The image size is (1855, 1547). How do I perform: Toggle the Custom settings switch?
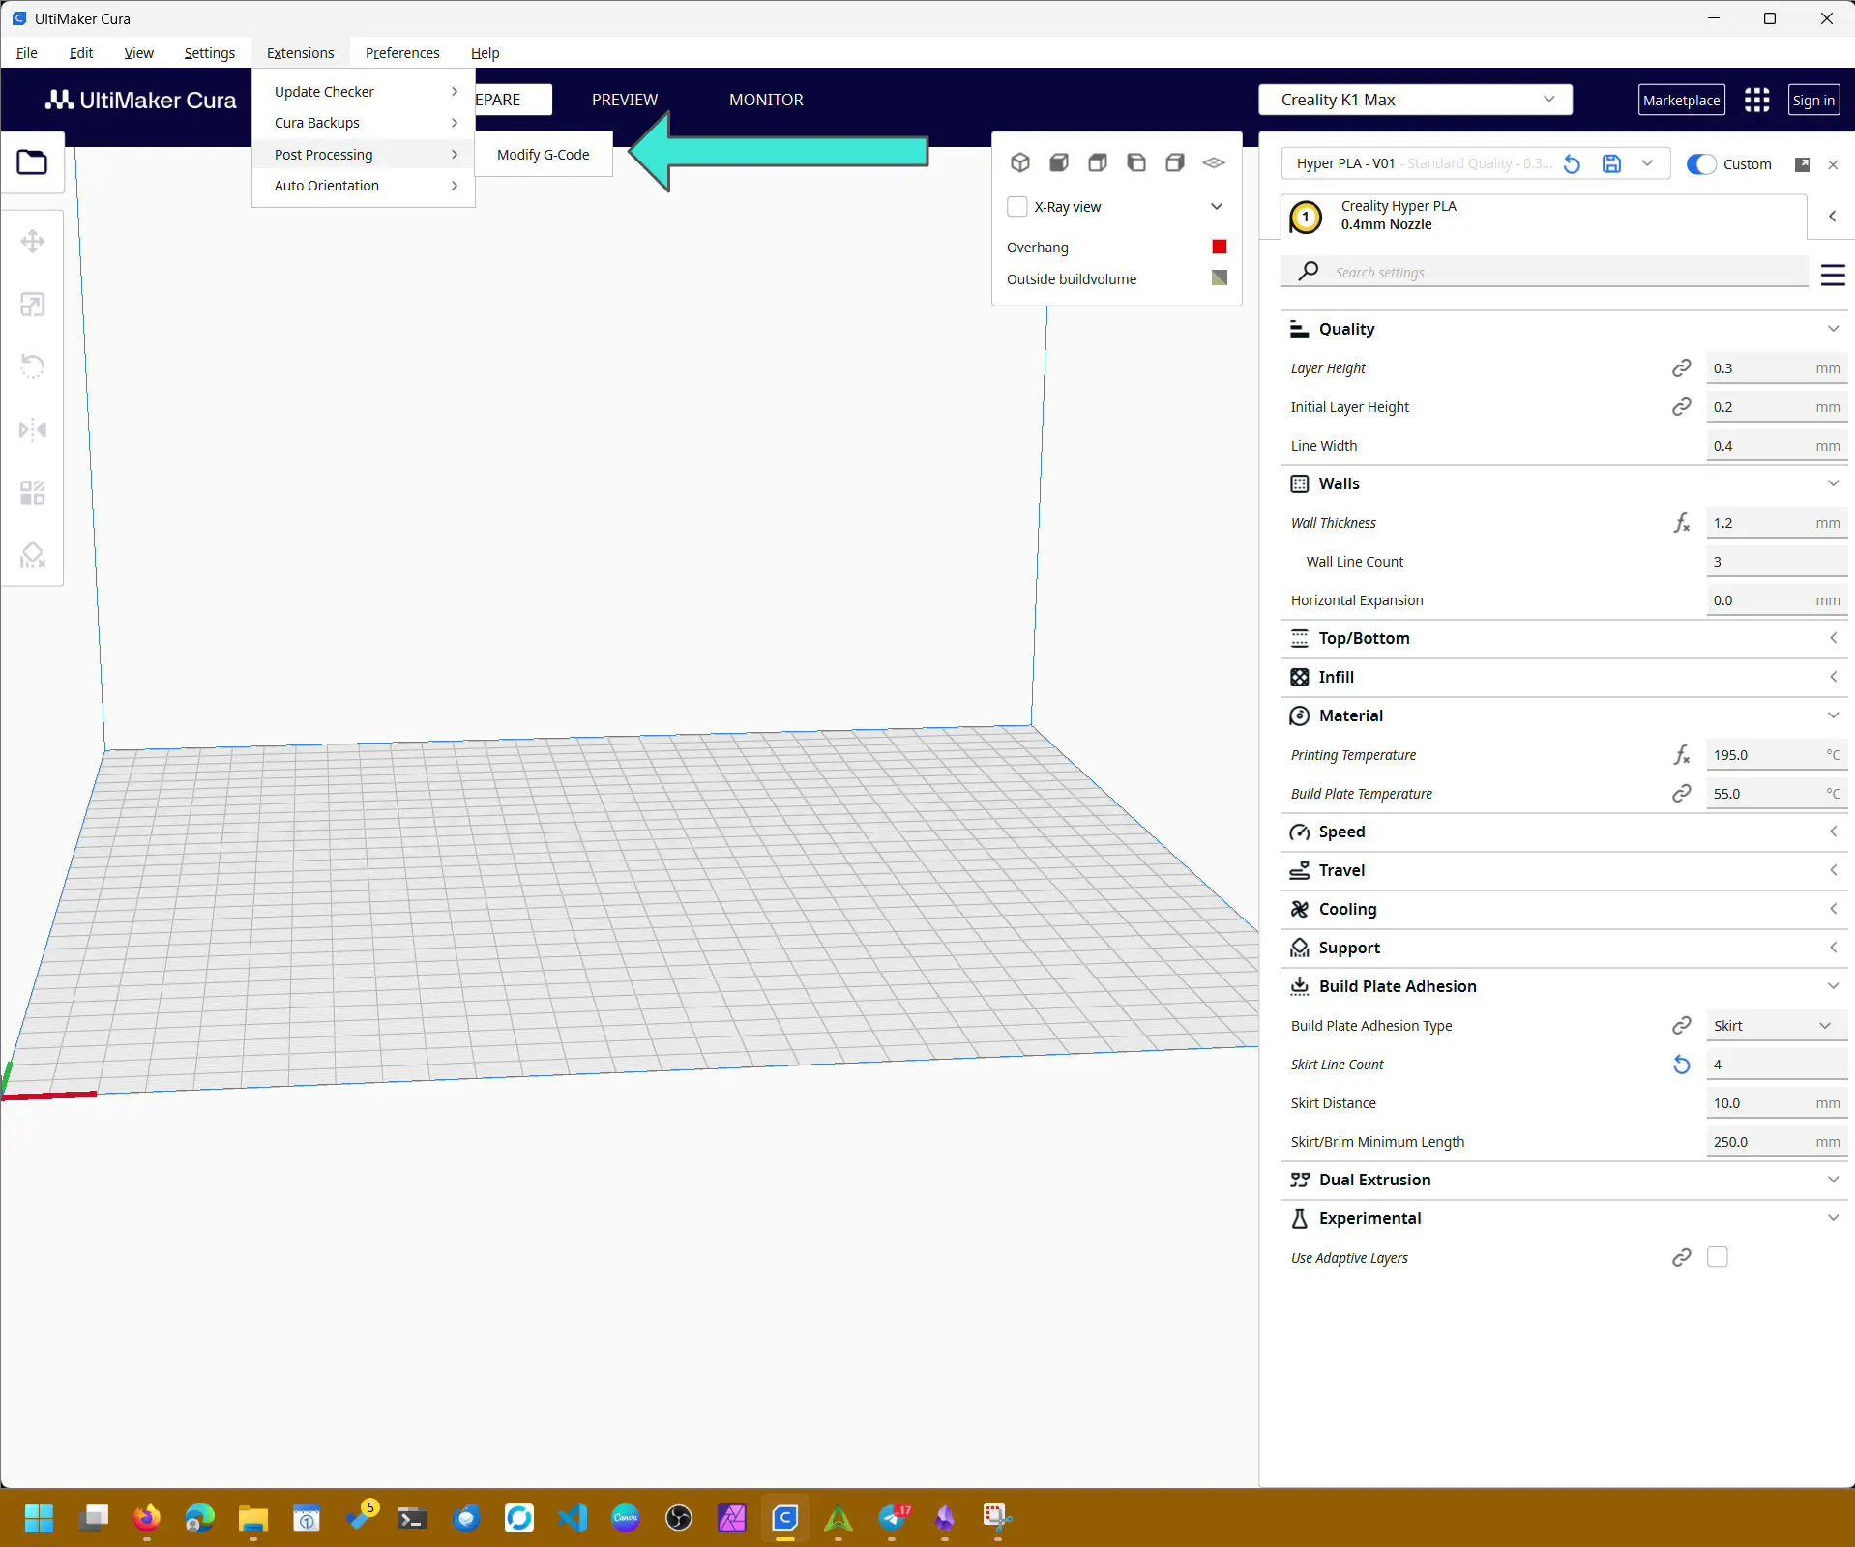point(1701,164)
